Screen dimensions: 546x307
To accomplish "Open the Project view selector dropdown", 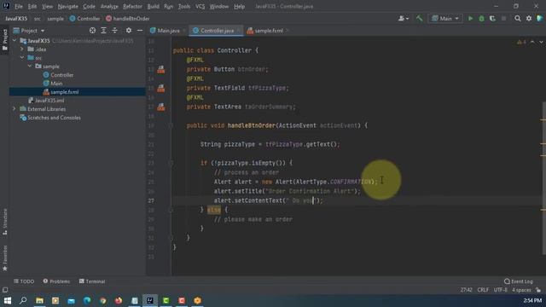I will coord(29,31).
